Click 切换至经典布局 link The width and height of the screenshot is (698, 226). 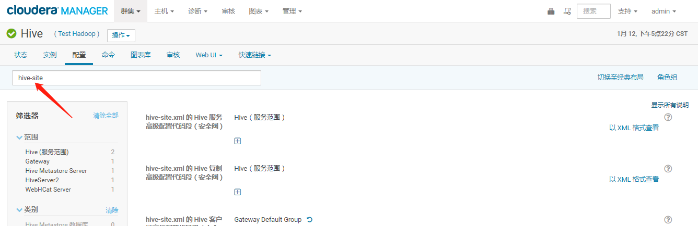click(x=620, y=78)
